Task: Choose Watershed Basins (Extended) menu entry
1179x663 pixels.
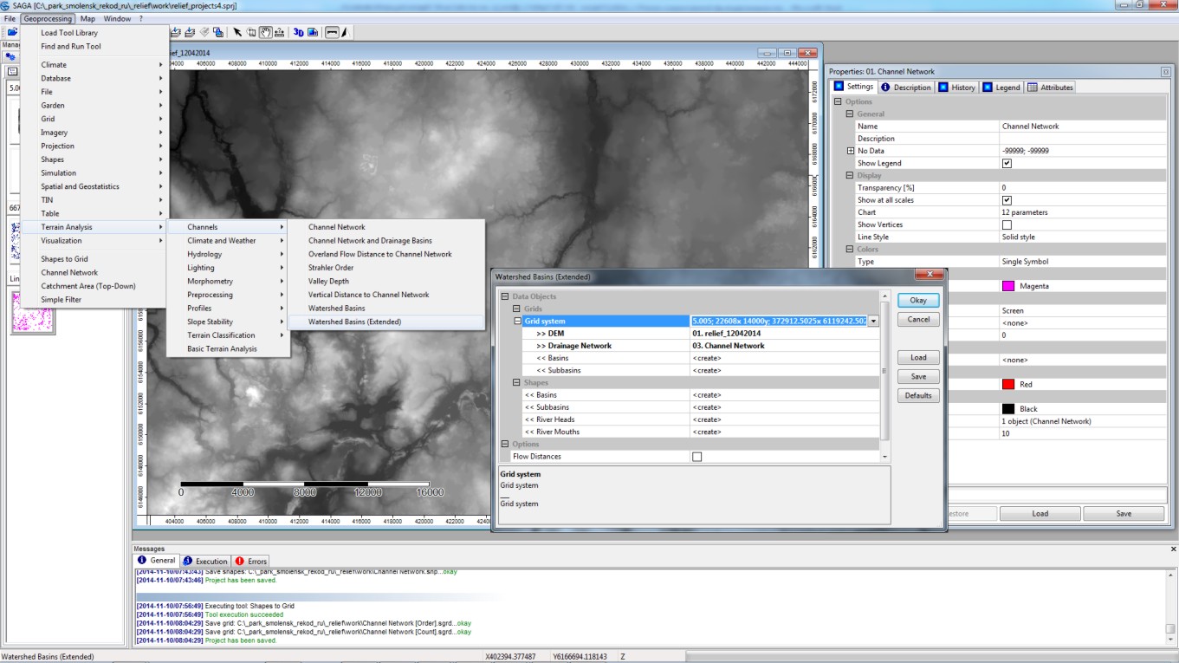Action: 354,322
